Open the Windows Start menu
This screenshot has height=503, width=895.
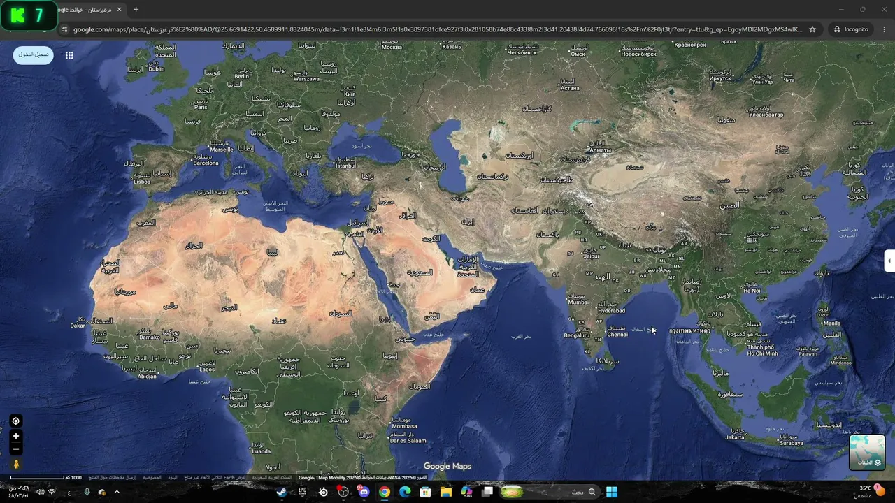coord(612,492)
